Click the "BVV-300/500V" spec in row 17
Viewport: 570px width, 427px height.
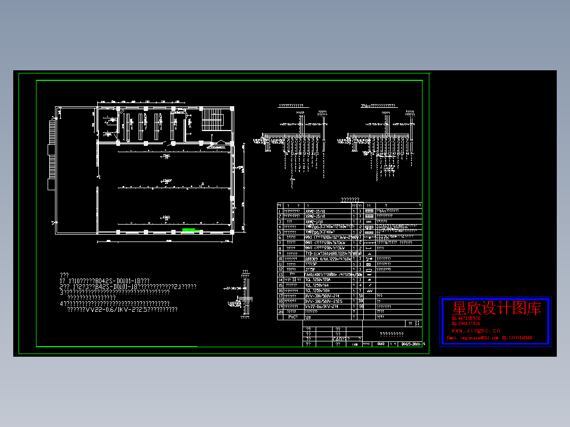coord(322,296)
